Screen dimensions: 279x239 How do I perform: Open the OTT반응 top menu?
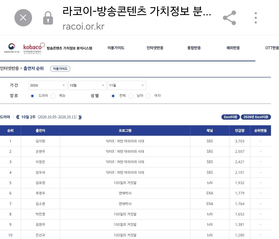pos(272,48)
